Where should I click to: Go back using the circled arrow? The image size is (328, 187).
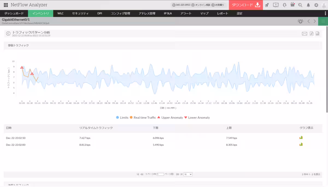tap(8, 33)
